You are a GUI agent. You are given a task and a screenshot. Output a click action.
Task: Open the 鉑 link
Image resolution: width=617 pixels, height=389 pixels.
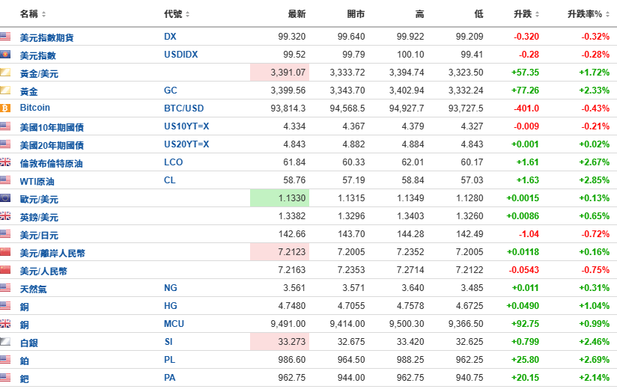(x=25, y=361)
